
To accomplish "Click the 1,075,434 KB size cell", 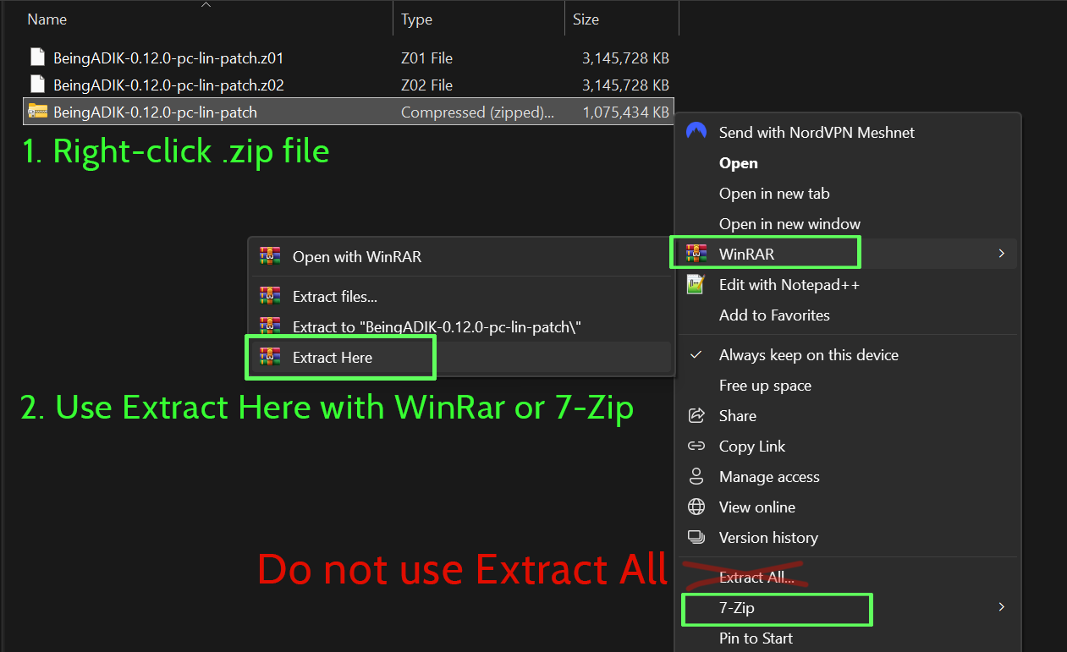I will pos(626,112).
